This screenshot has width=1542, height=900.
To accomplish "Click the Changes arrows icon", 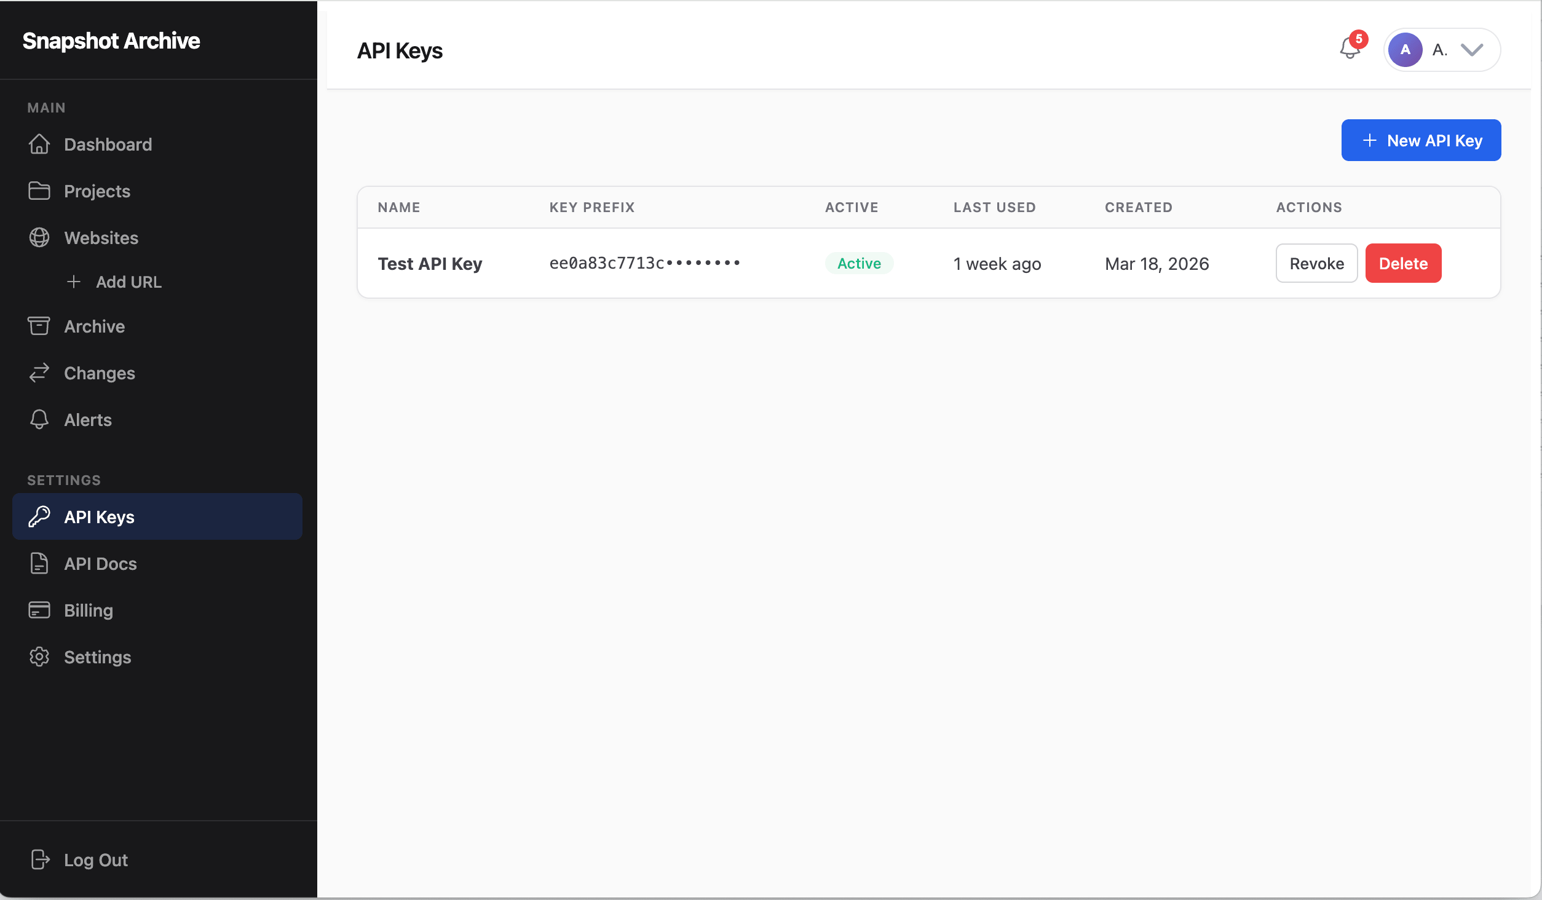I will 39,373.
